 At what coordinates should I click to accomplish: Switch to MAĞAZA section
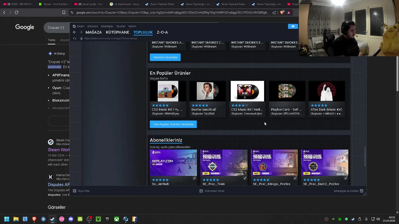(94, 32)
